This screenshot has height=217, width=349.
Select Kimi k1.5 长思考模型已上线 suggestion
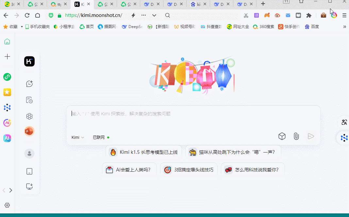click(144, 152)
